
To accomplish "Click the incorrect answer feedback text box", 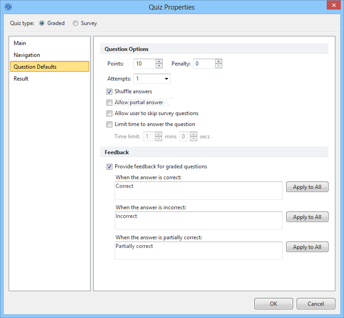I will point(198,220).
